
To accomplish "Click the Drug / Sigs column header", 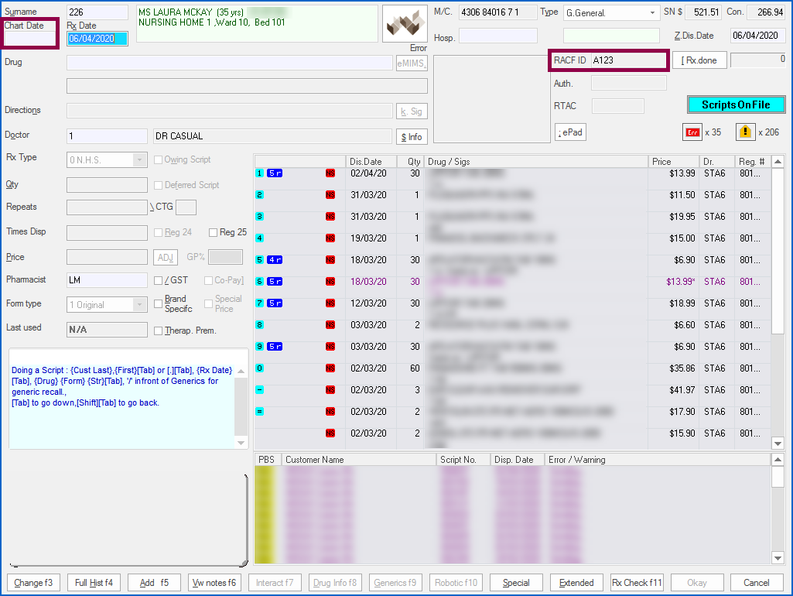I will 535,162.
